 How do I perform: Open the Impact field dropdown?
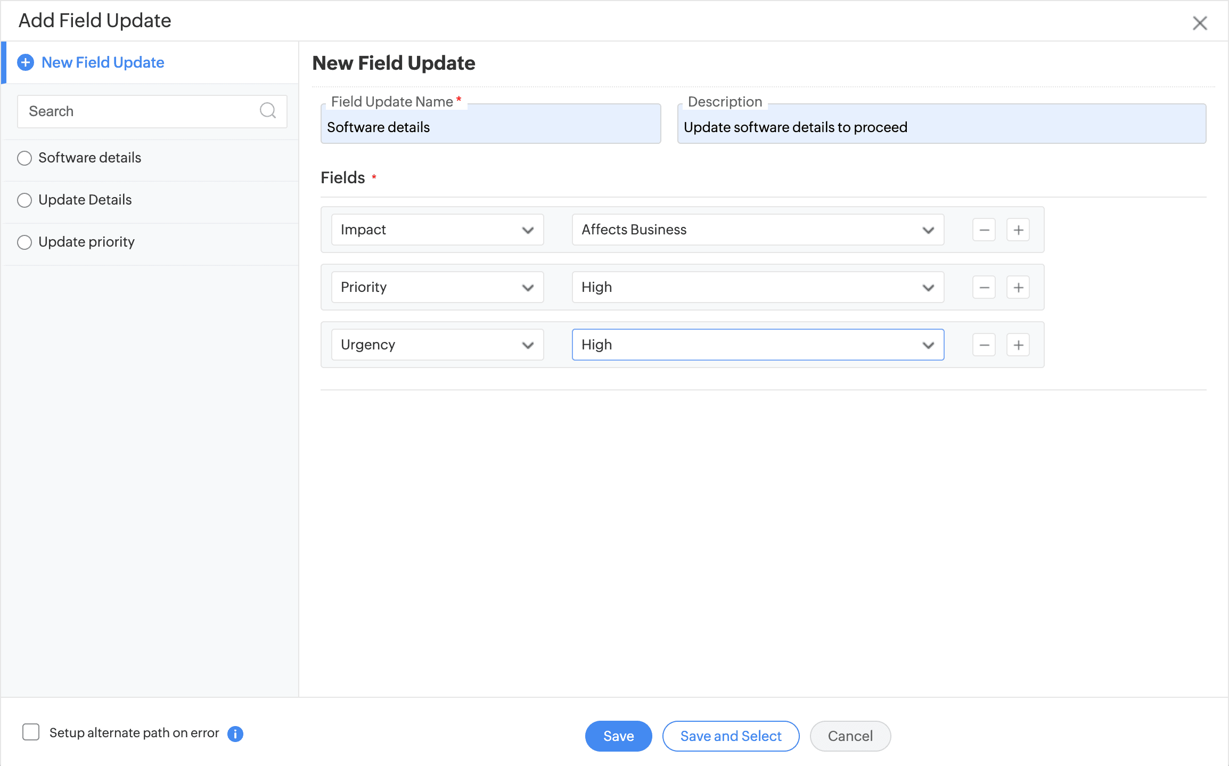tap(437, 230)
